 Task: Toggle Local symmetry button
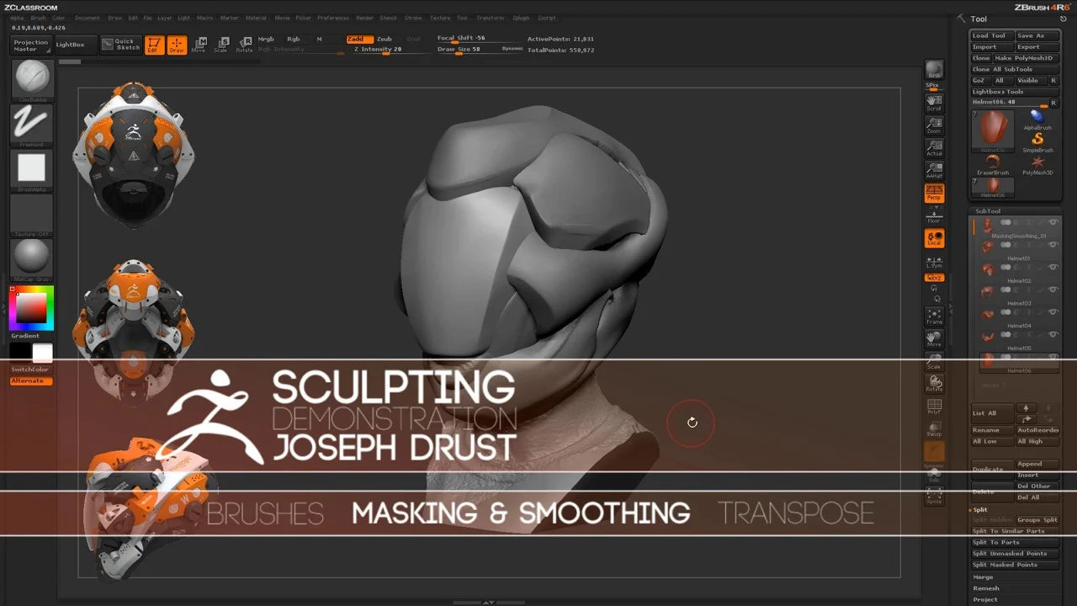point(934,238)
